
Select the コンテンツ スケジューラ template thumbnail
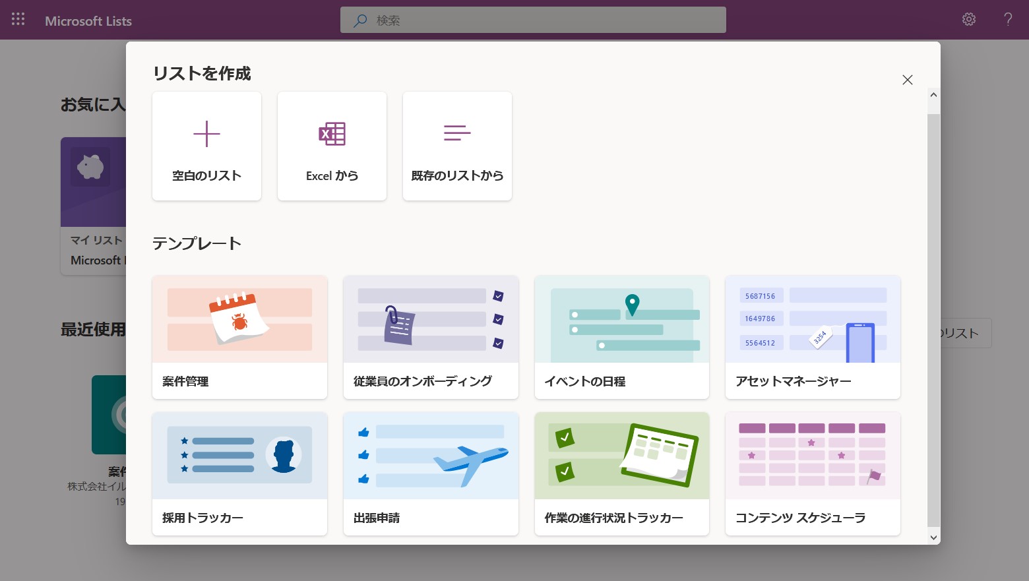(x=813, y=456)
